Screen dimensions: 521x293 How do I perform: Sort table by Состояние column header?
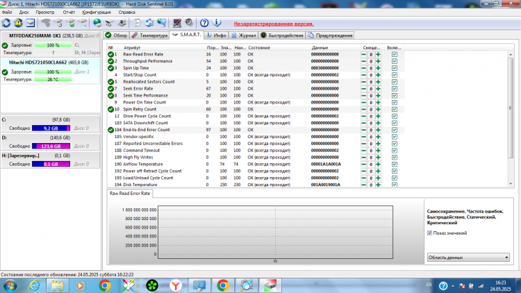259,47
